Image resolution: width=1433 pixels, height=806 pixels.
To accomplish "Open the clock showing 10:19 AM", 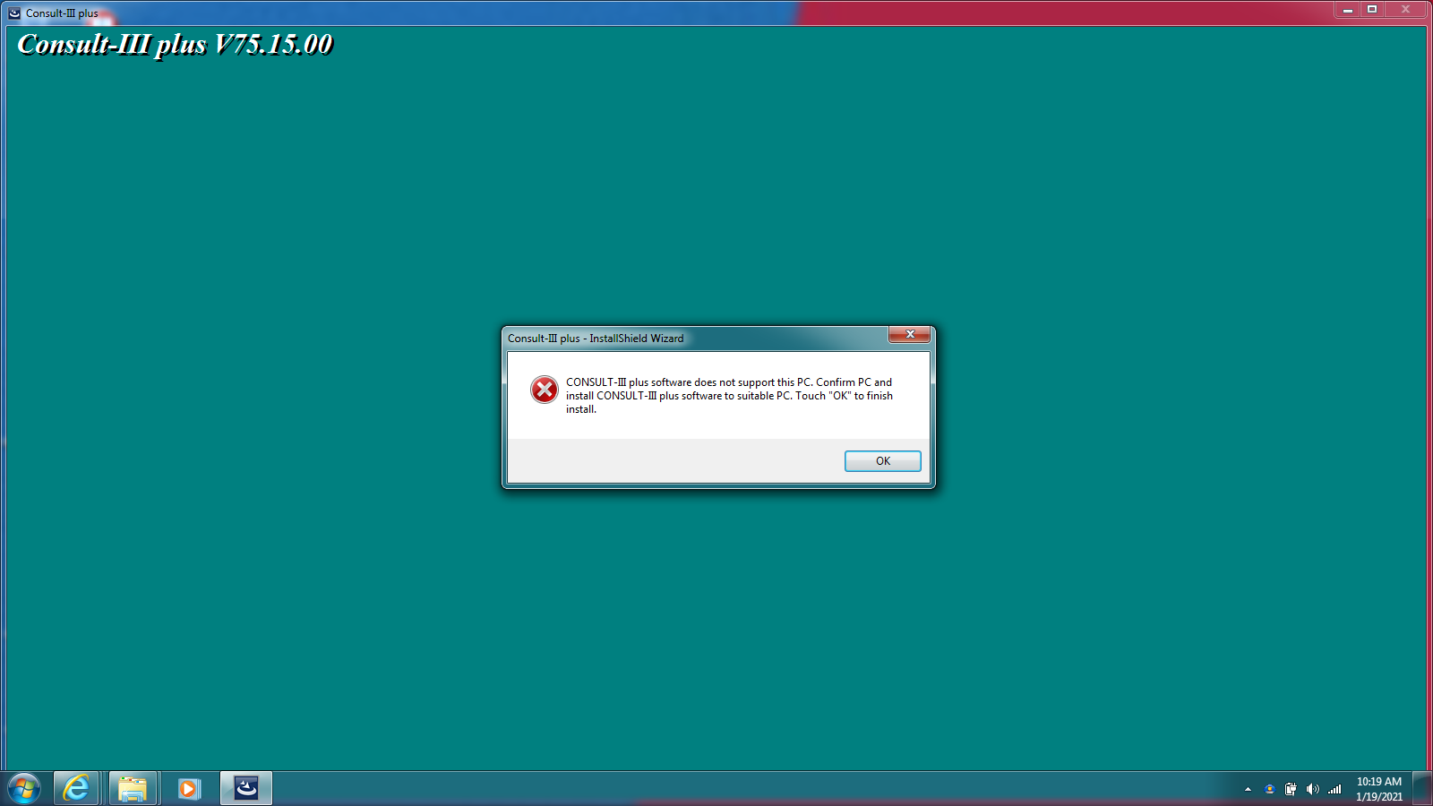I will click(x=1379, y=789).
